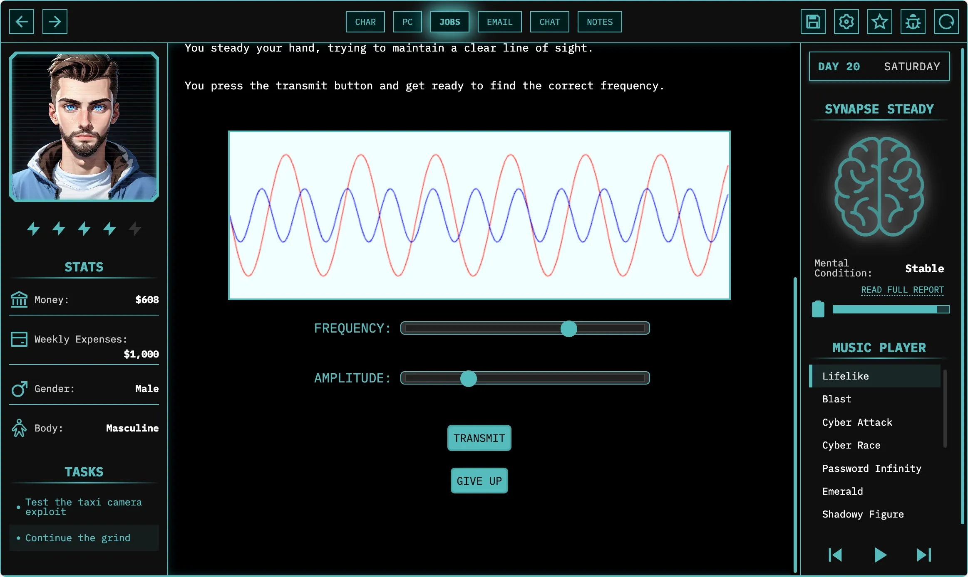Click the star favorites icon
The image size is (968, 577).
pyautogui.click(x=879, y=22)
